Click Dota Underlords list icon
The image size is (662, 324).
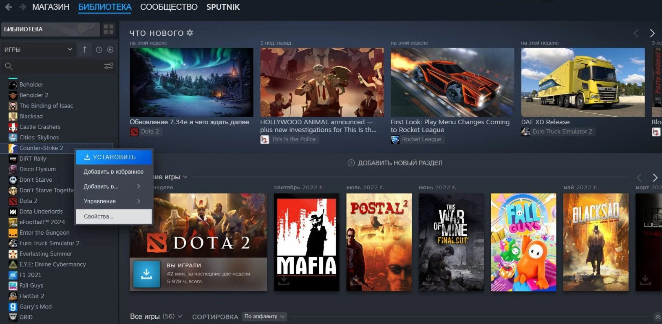click(x=13, y=212)
